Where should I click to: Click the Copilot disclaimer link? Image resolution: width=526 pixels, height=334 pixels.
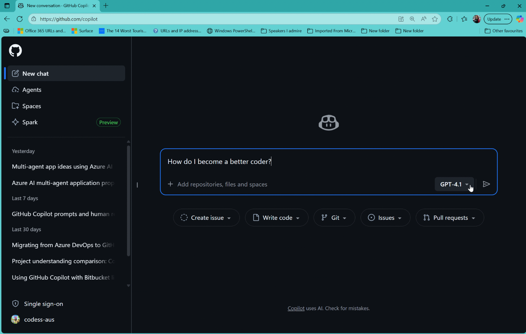(x=296, y=308)
